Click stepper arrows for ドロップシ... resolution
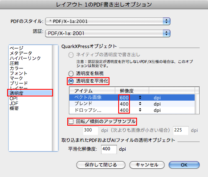This screenshot has height=177, width=208. (140, 110)
